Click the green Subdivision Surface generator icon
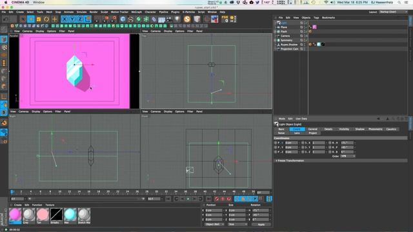Screen dimensions: 413x232 point(138,19)
